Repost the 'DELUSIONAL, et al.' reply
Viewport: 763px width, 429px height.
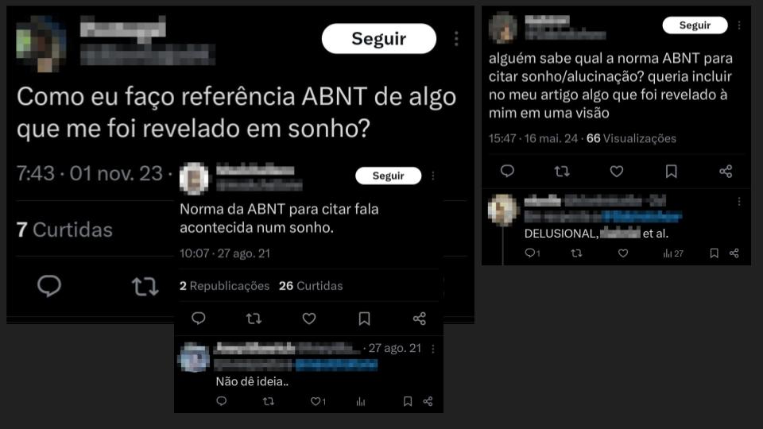(x=576, y=253)
